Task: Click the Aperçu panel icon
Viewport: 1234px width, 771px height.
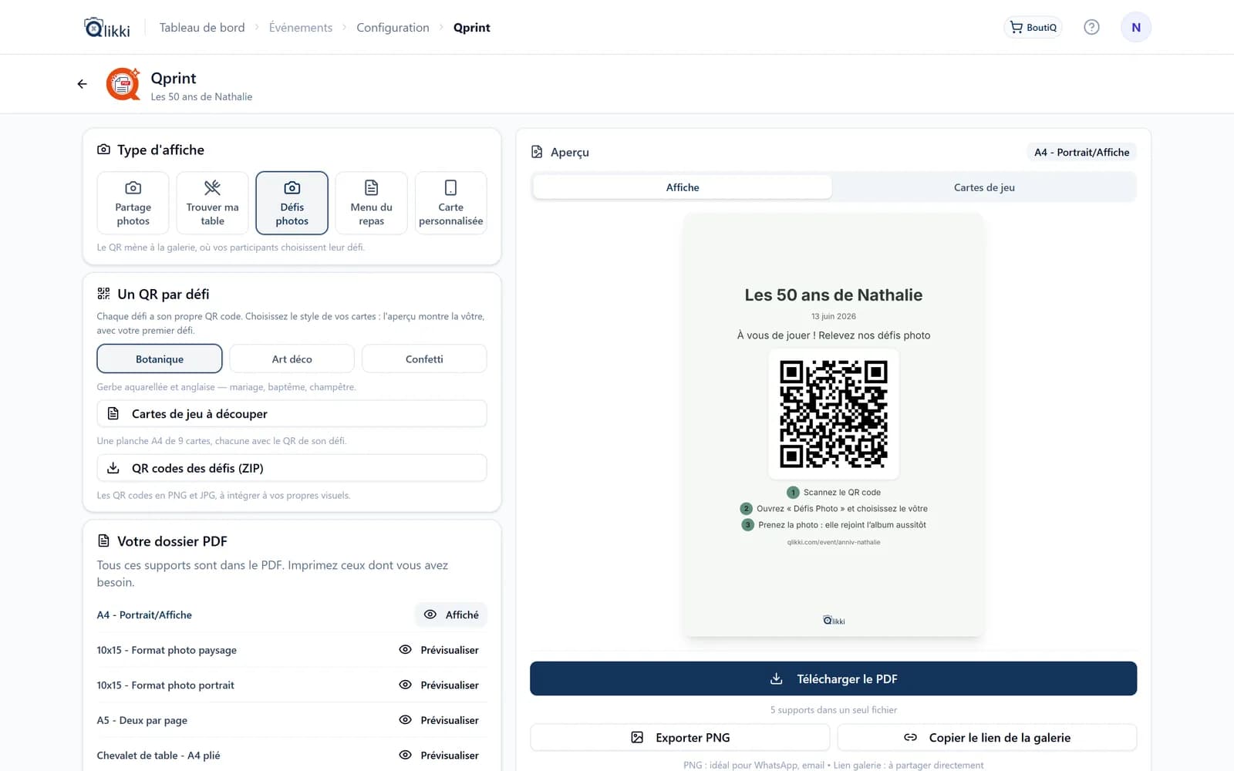Action: click(537, 152)
